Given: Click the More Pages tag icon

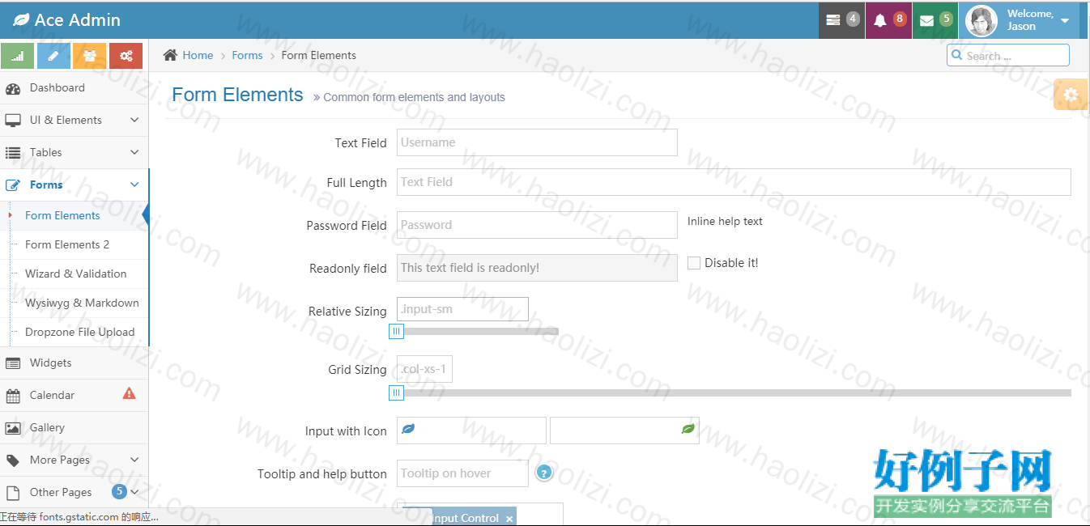Looking at the screenshot, I should 13,460.
